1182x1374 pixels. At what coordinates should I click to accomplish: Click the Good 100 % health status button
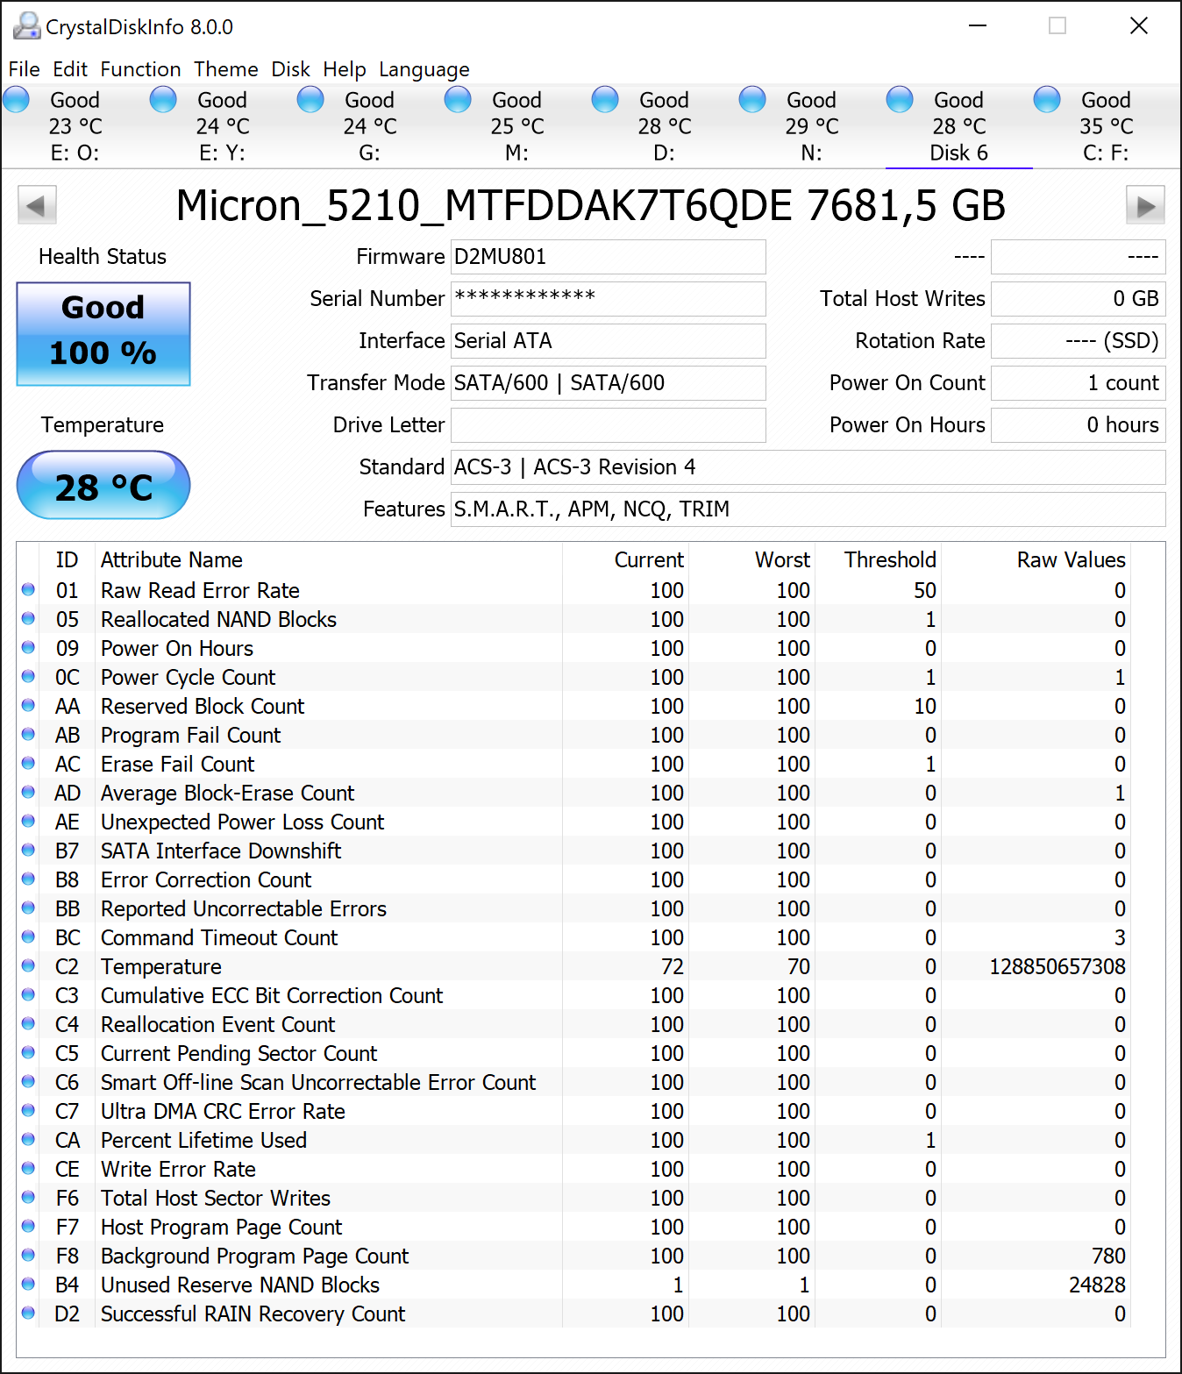(103, 333)
